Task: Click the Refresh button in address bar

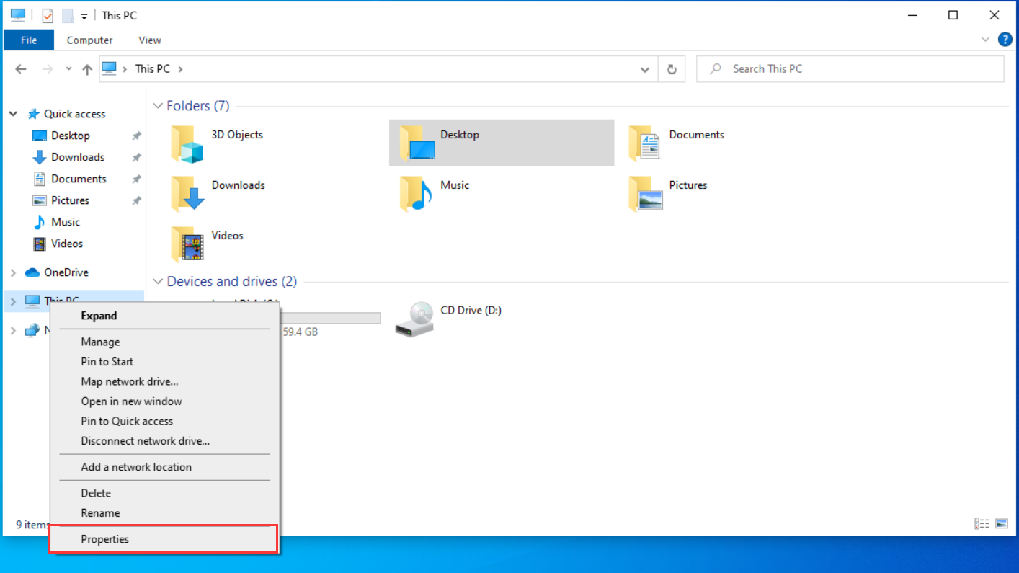Action: [x=672, y=69]
